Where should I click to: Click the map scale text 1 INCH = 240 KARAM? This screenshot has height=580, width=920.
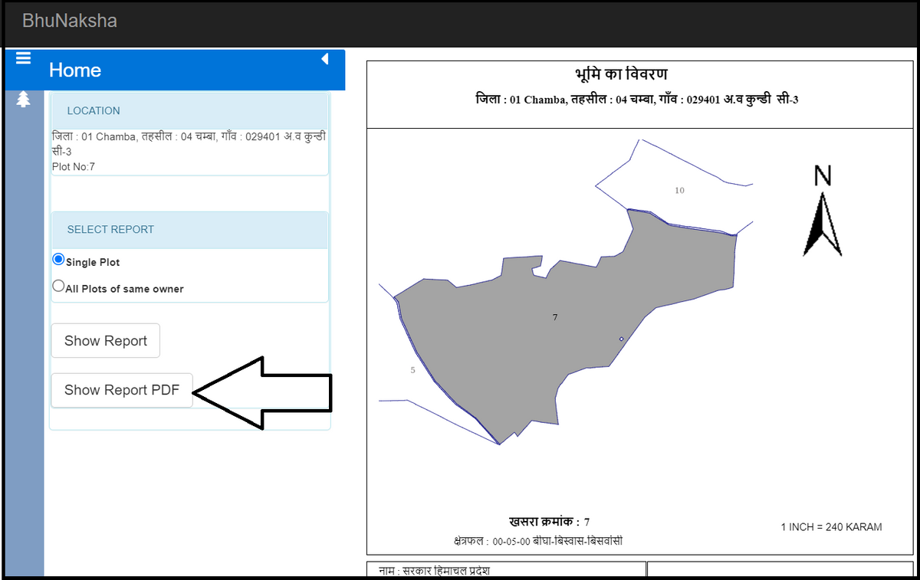831,527
